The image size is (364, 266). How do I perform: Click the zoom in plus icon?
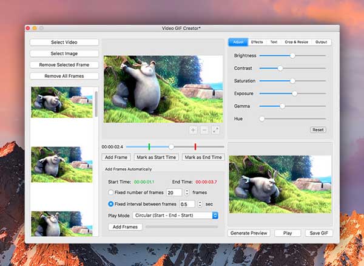[x=193, y=131]
